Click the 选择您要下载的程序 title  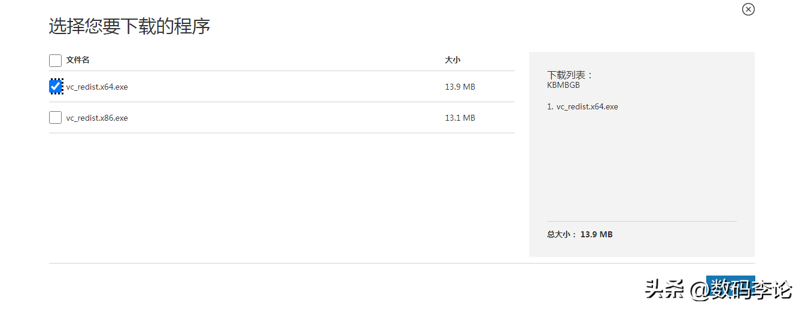(x=129, y=26)
